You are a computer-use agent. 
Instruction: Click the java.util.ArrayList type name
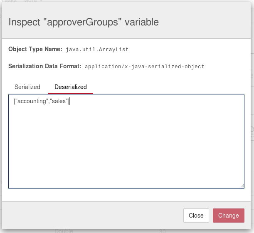[x=97, y=50]
